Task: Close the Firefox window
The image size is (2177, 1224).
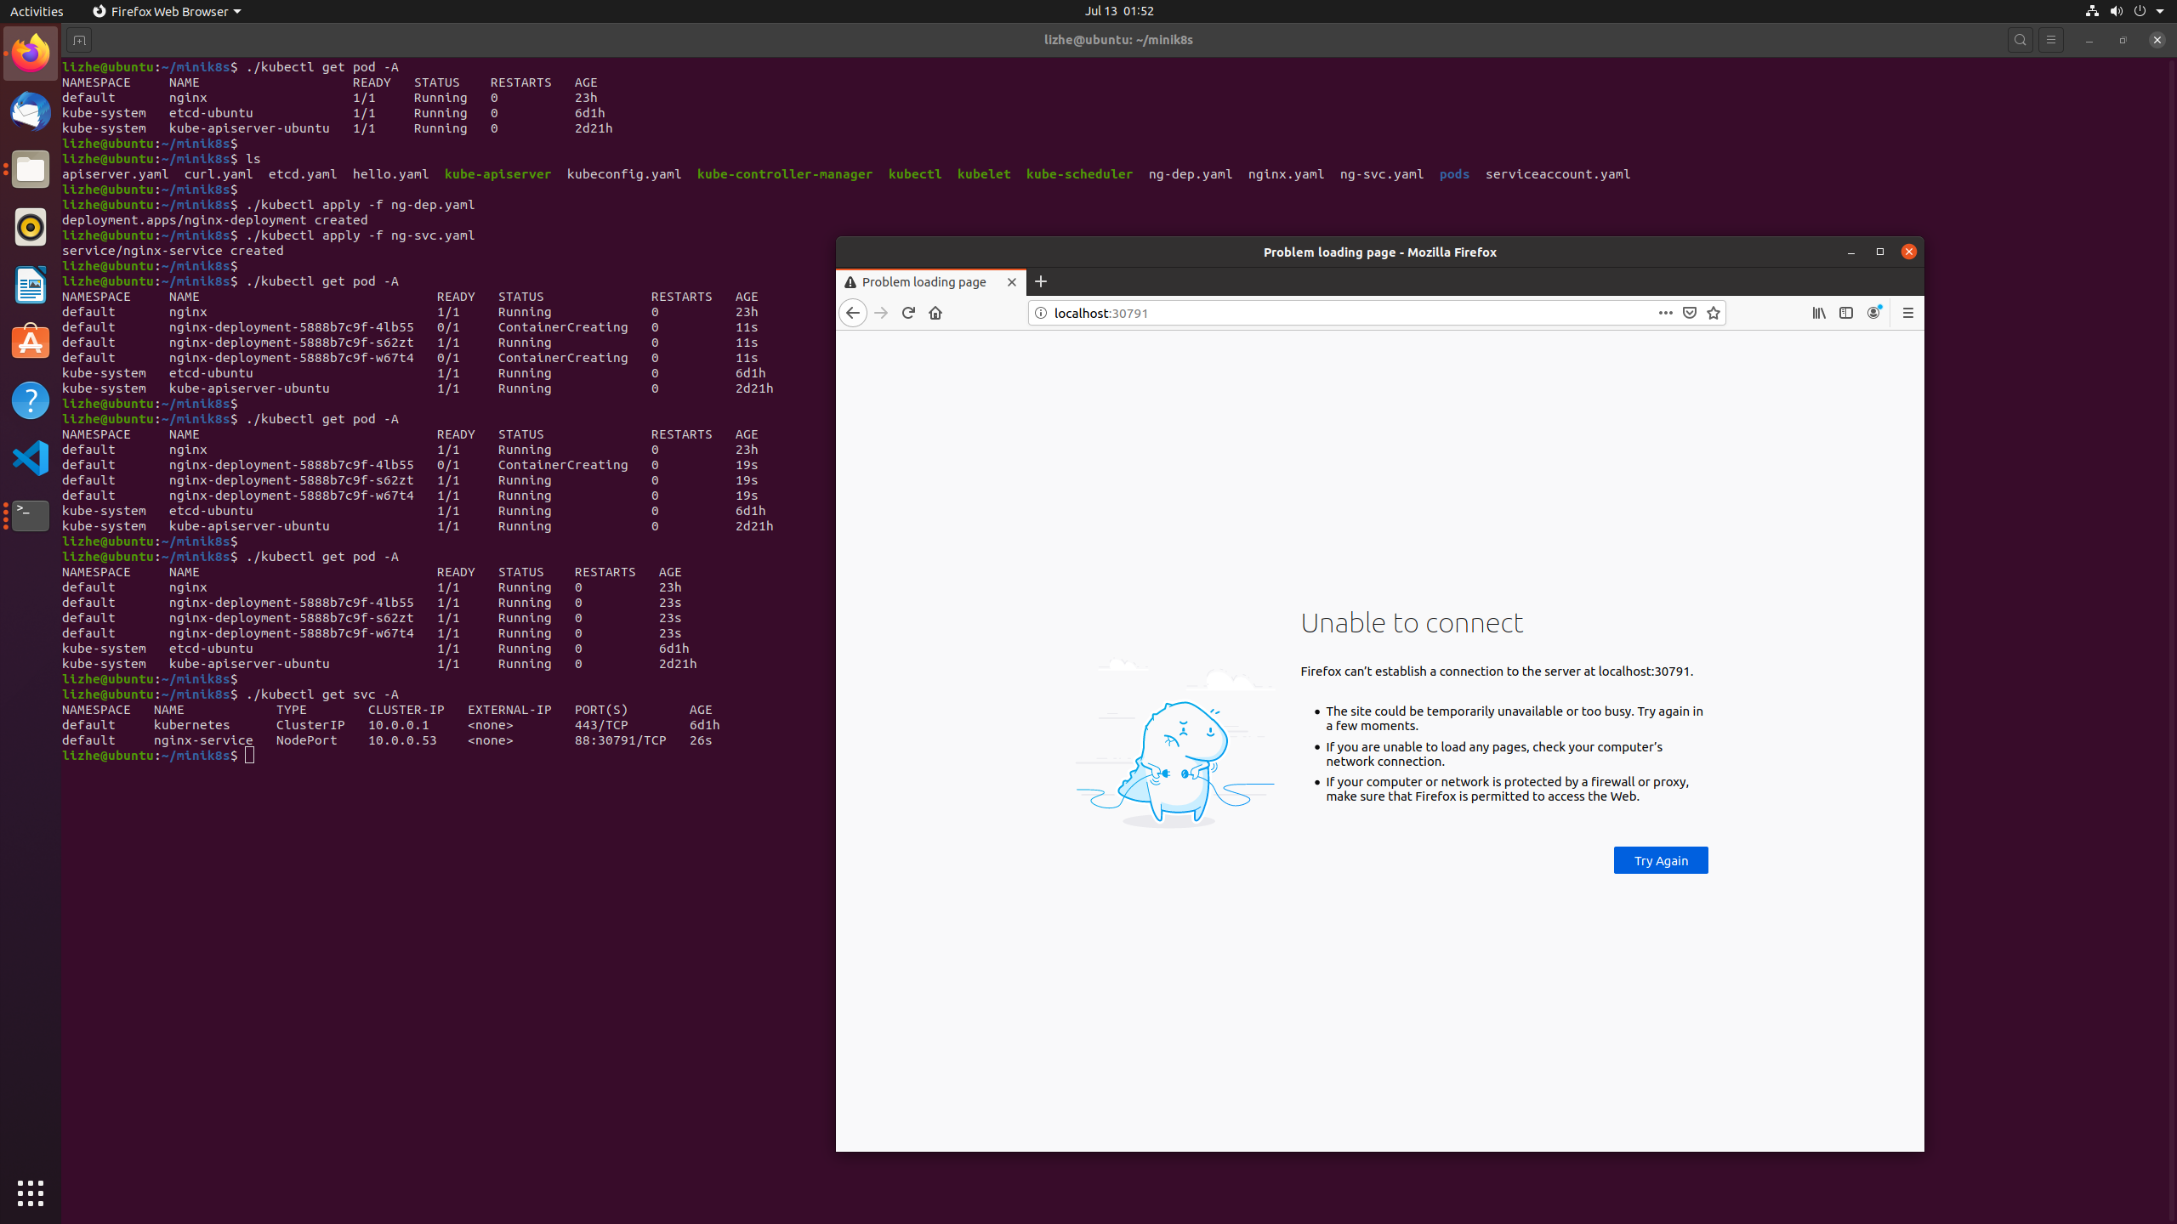Action: click(x=1909, y=252)
